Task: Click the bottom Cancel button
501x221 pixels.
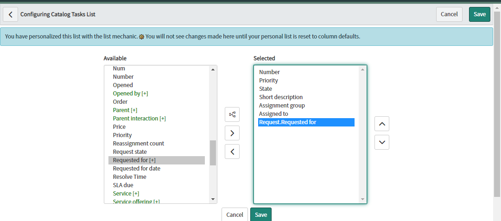Action: [x=235, y=215]
